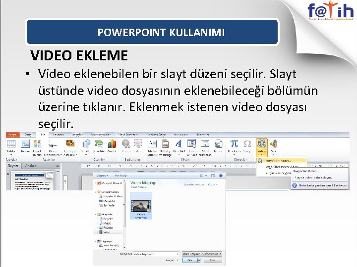This screenshot has width=357, height=267.
Task: Open the file name combo dropdown
Action: [178, 254]
